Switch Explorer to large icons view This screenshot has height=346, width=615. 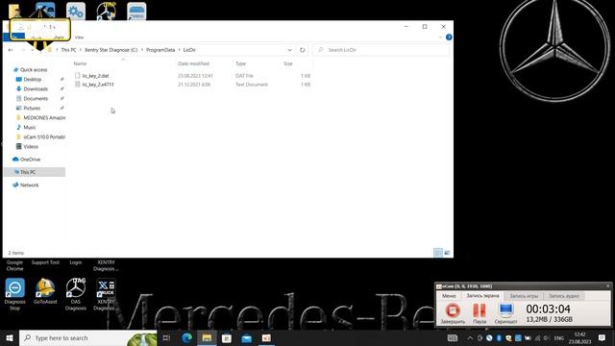coord(447,253)
